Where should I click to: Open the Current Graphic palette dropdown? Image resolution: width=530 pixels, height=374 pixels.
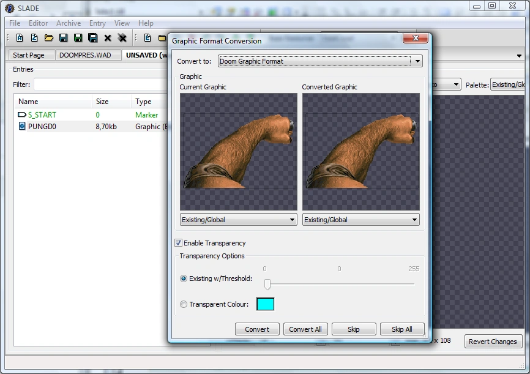tap(238, 220)
